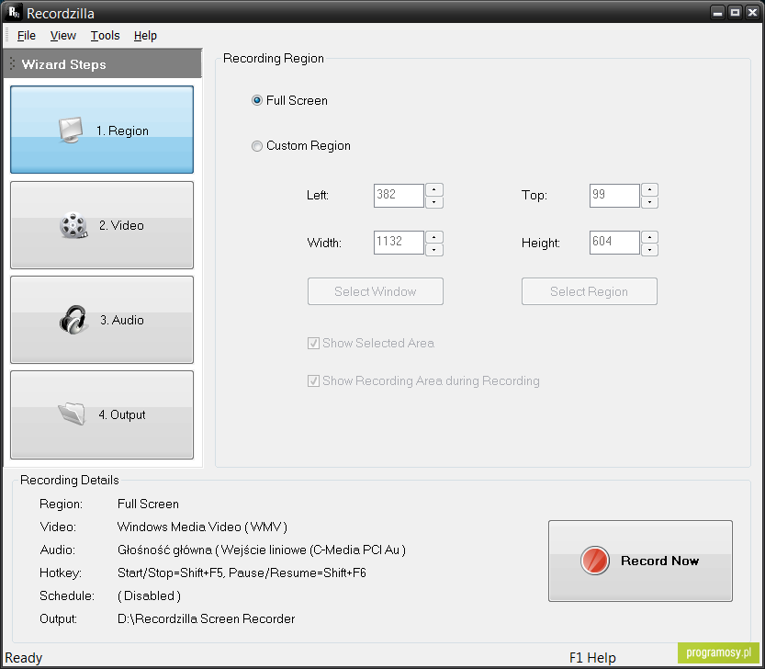Click the Top input field showing 99
Screen dimensions: 765x669
[614, 196]
